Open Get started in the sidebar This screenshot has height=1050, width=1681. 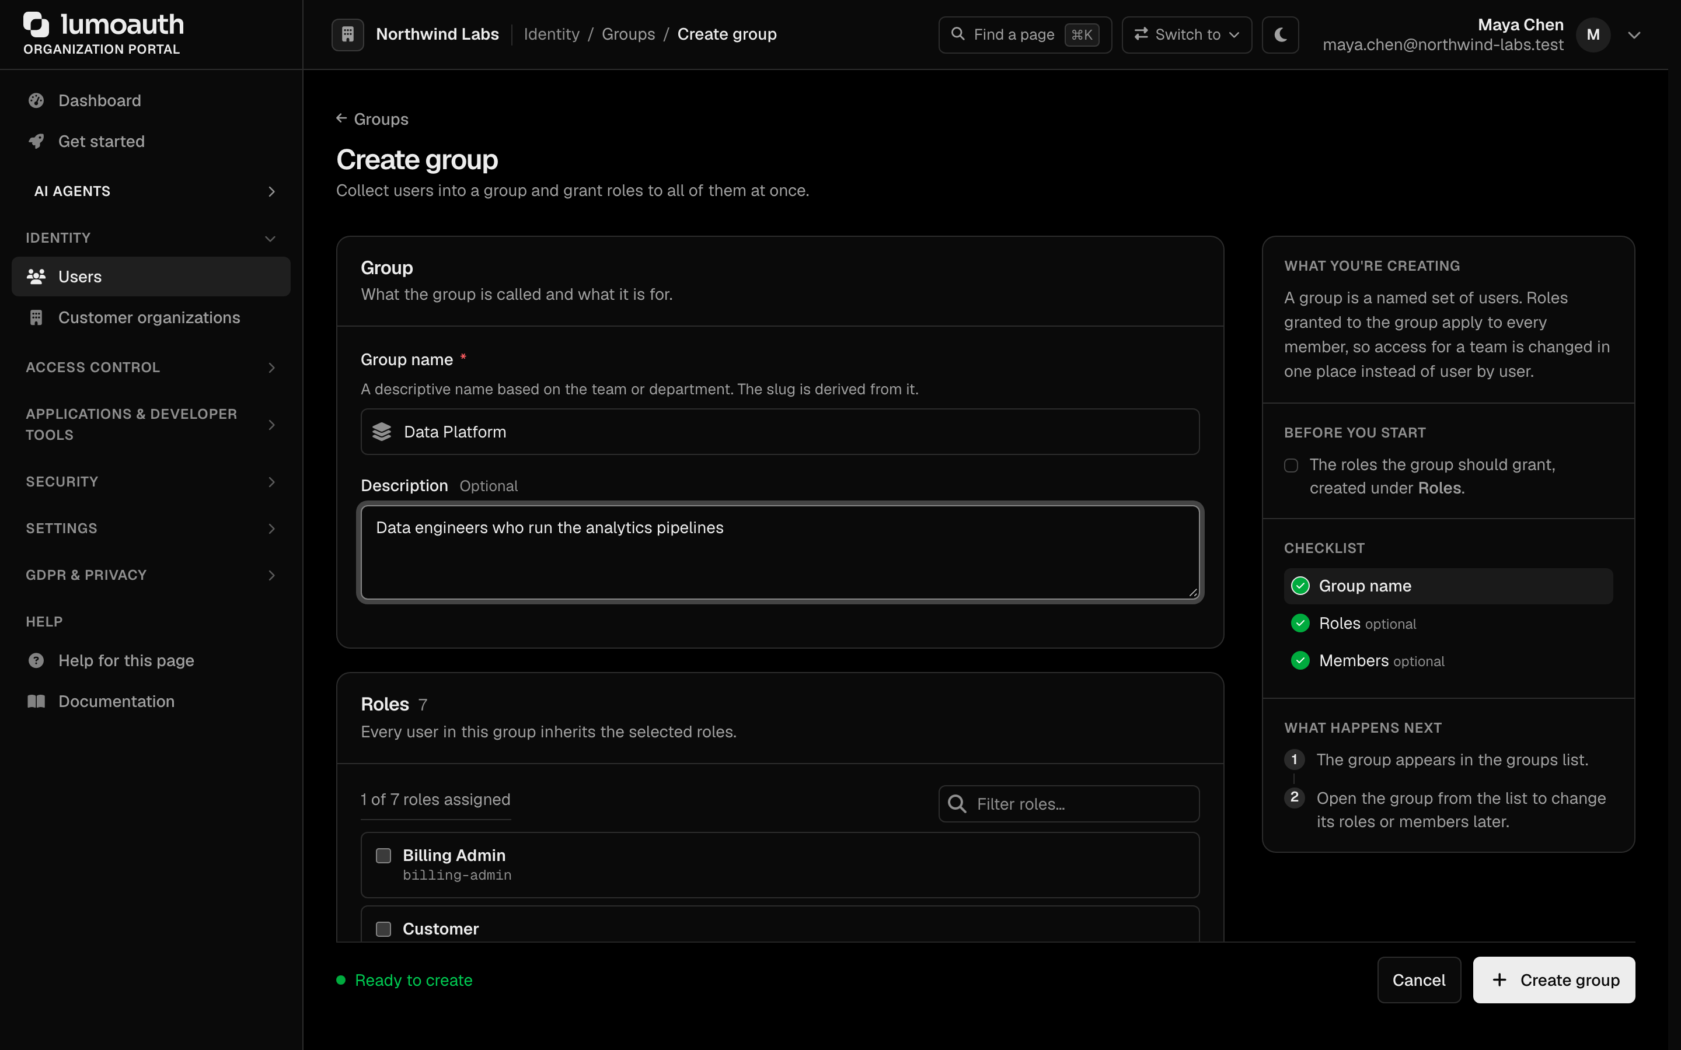[151, 141]
